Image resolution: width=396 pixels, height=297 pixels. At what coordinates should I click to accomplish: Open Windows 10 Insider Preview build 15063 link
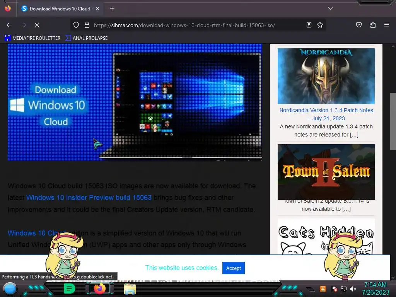(x=89, y=198)
